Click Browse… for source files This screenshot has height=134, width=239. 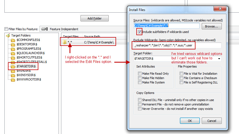point(212,26)
